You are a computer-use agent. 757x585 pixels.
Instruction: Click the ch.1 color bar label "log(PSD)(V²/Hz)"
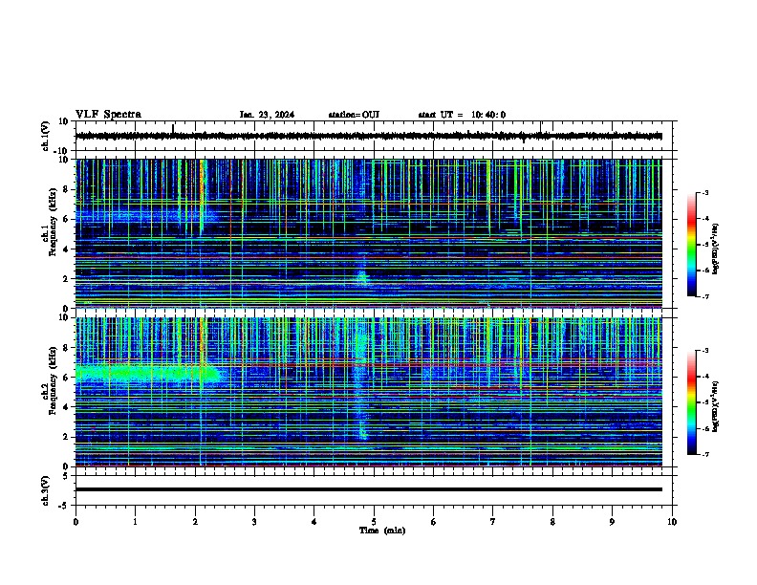(715, 249)
